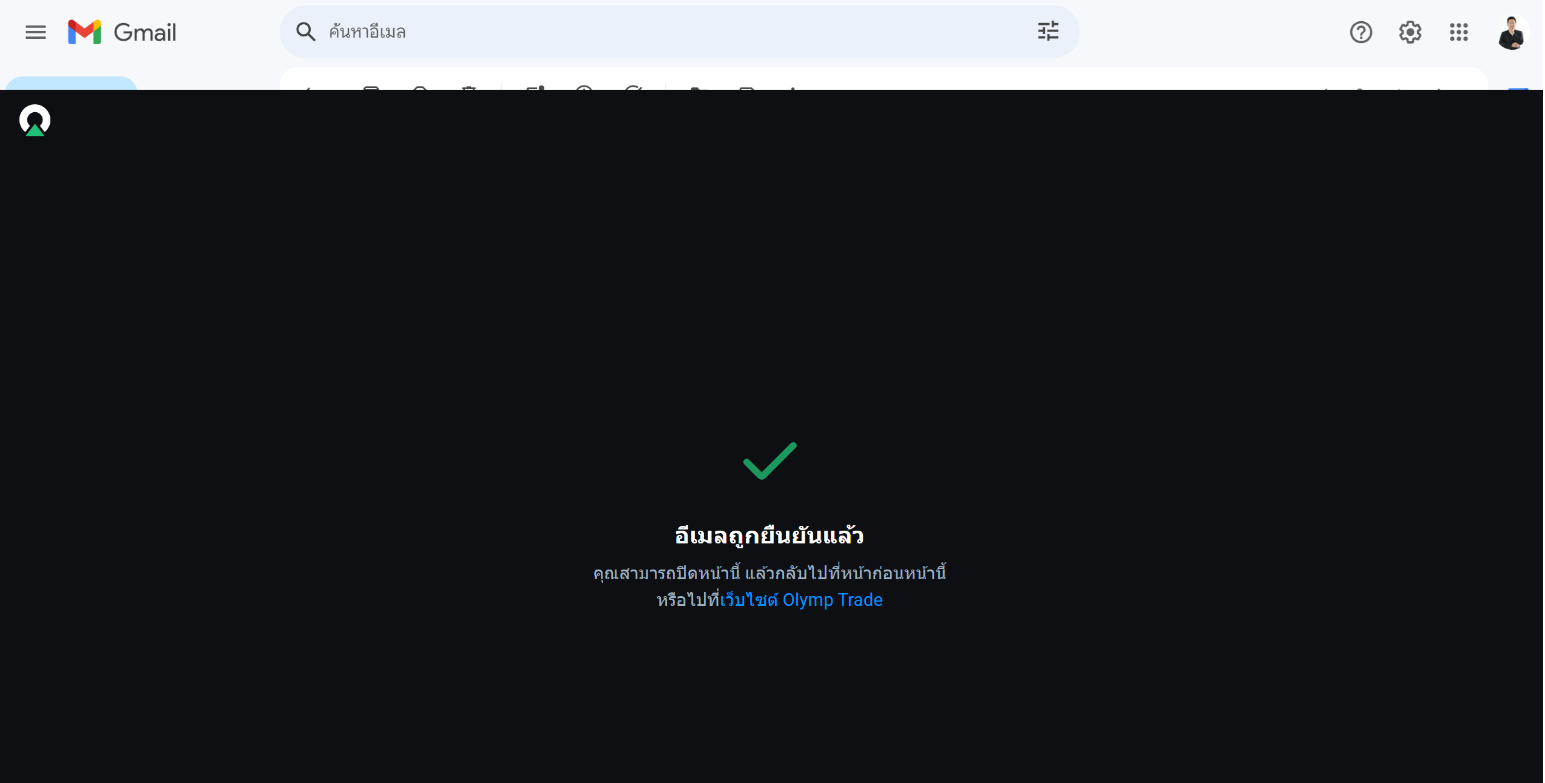Open Gmail Settings gear
Image resolution: width=1545 pixels, height=783 pixels.
click(1410, 32)
